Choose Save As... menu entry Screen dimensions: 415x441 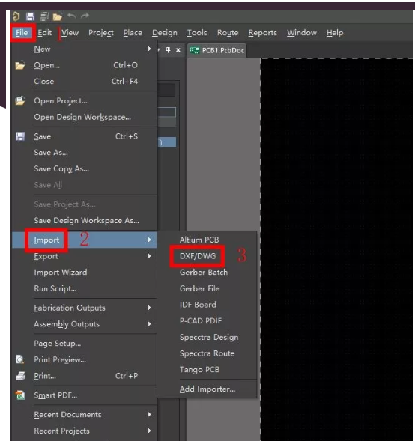(x=85, y=153)
